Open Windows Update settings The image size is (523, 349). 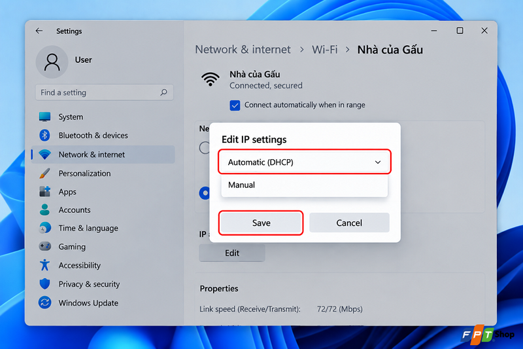[103, 303]
